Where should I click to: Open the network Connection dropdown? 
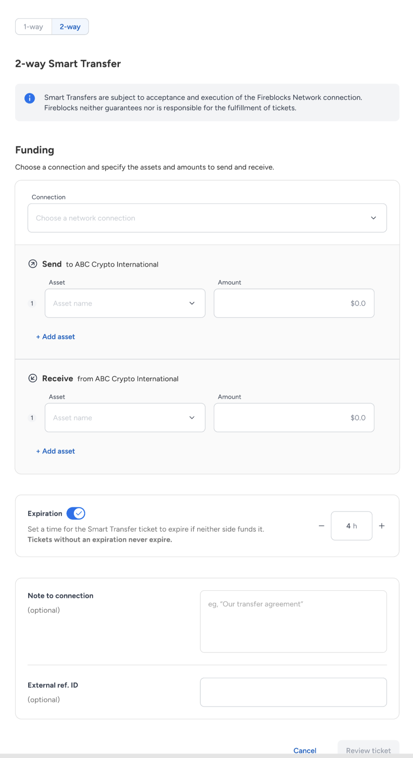click(x=207, y=218)
